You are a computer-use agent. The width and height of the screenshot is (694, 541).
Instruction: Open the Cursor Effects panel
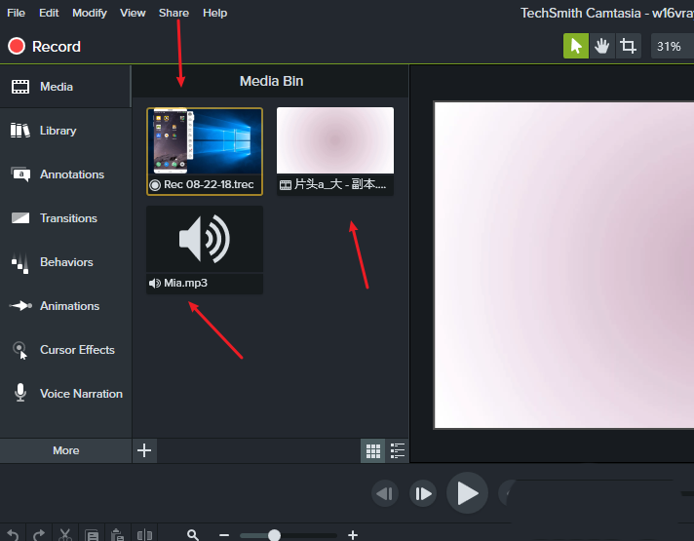tap(65, 350)
